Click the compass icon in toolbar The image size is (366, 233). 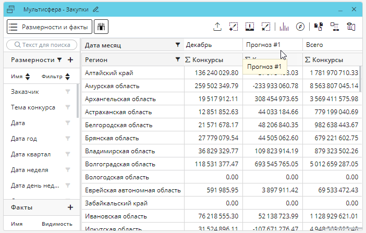click(x=300, y=27)
